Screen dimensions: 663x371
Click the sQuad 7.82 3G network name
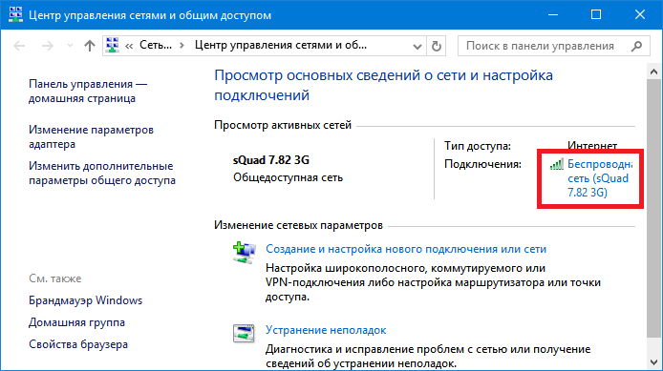click(271, 160)
